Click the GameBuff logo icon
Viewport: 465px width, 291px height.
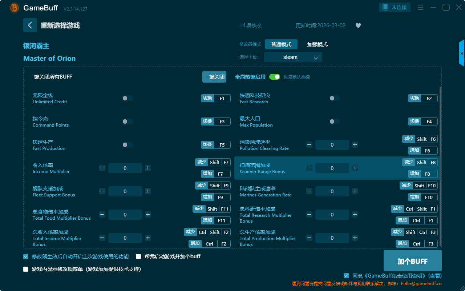[x=15, y=8]
